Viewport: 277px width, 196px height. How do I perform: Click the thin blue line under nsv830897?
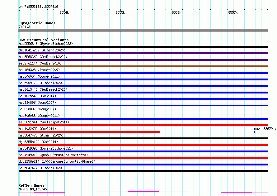click(143, 112)
